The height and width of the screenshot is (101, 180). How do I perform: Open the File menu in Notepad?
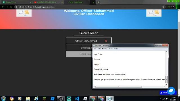(95, 49)
